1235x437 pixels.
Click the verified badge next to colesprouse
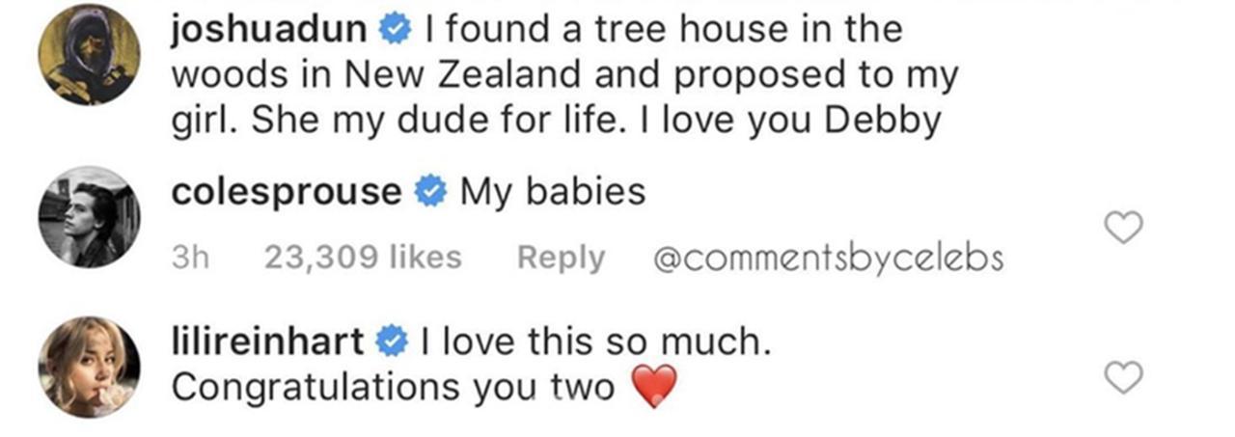(430, 193)
